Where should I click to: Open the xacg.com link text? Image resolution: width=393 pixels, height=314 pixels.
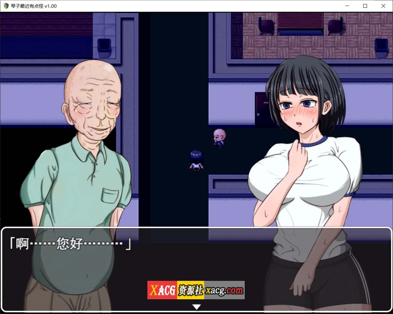point(225,291)
